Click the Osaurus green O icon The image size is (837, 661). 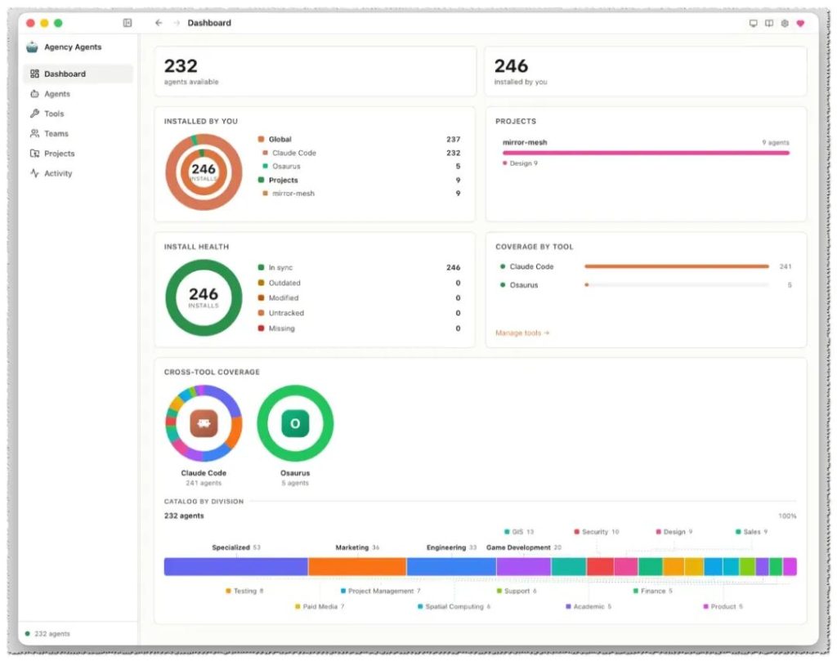click(295, 423)
